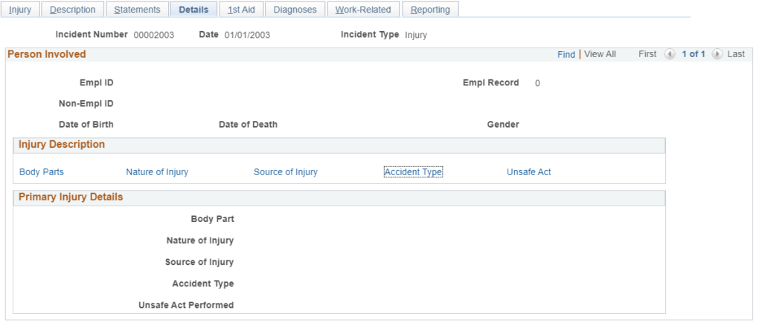This screenshot has width=762, height=331.
Task: Go to the Statements tab
Action: (137, 10)
